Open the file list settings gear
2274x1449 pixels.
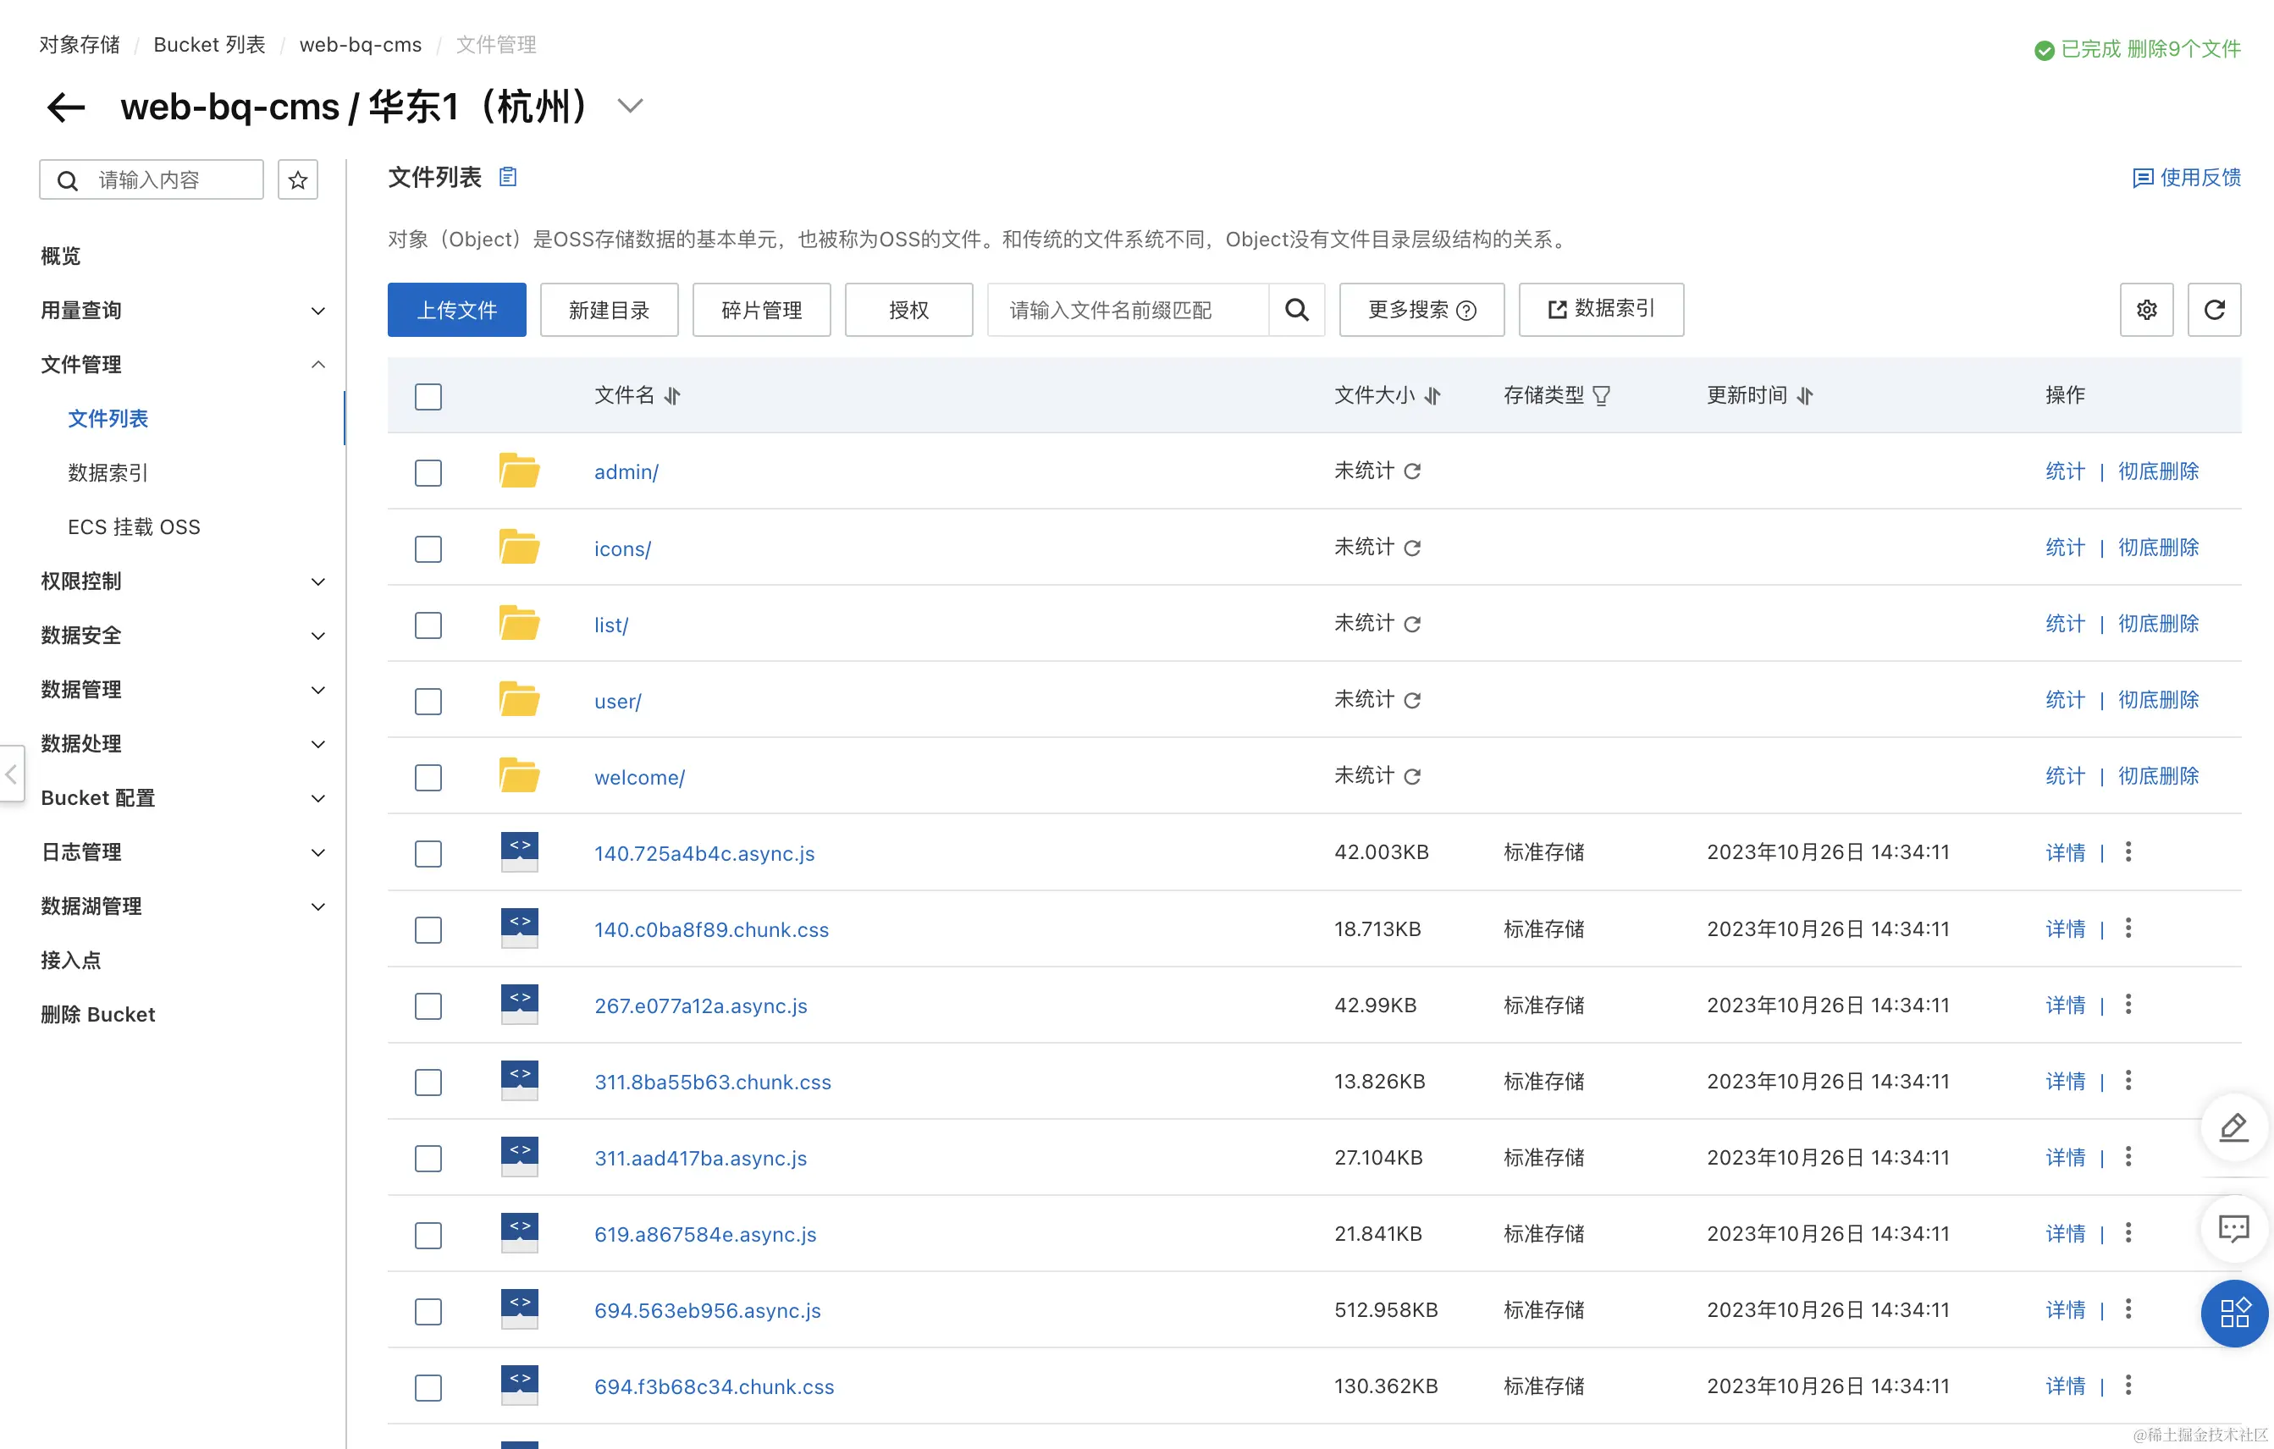(2146, 310)
